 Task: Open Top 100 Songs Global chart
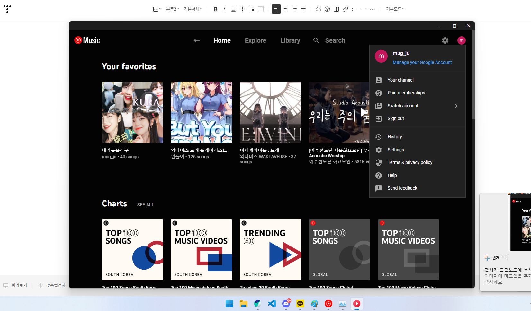(x=339, y=249)
